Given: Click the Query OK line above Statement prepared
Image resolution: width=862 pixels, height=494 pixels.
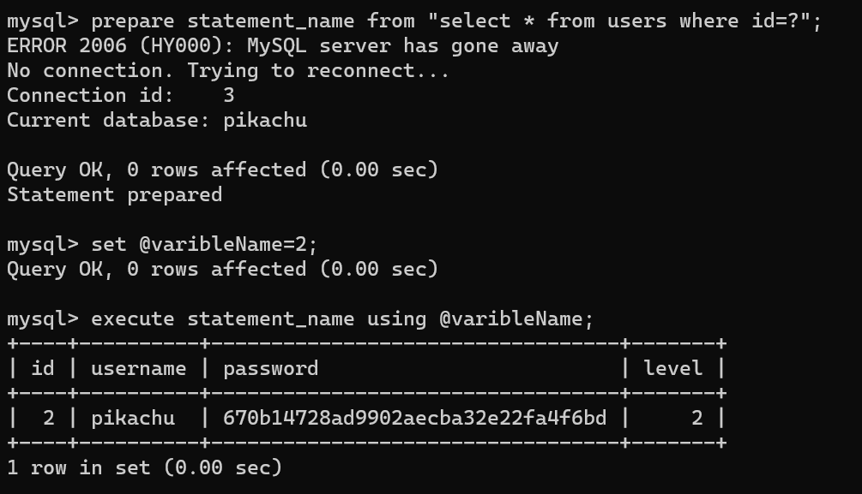Looking at the screenshot, I should (222, 170).
